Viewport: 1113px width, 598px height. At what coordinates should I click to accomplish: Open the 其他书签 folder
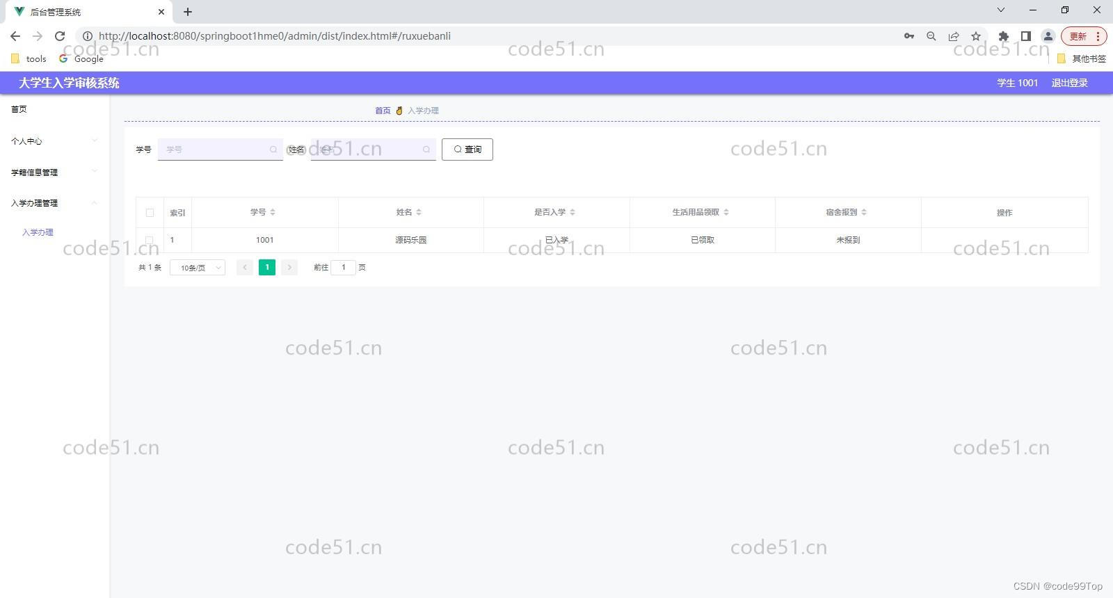coord(1082,59)
